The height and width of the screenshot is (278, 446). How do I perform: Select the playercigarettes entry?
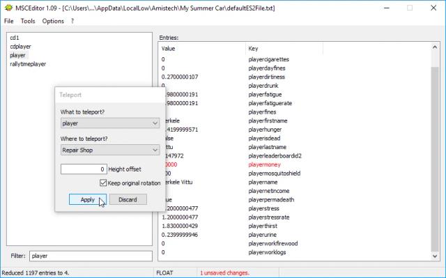pyautogui.click(x=268, y=59)
